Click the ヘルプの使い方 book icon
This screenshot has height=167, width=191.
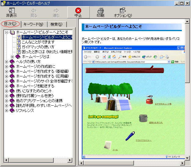click(x=12, y=62)
